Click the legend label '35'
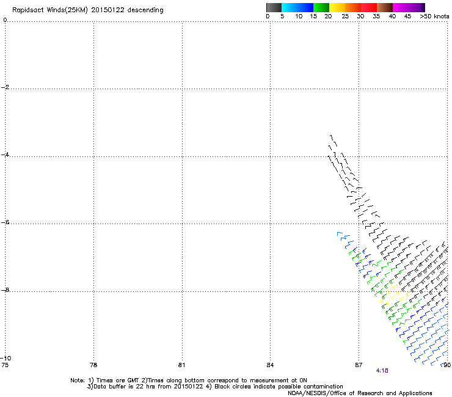The image size is (452, 397). (x=376, y=16)
